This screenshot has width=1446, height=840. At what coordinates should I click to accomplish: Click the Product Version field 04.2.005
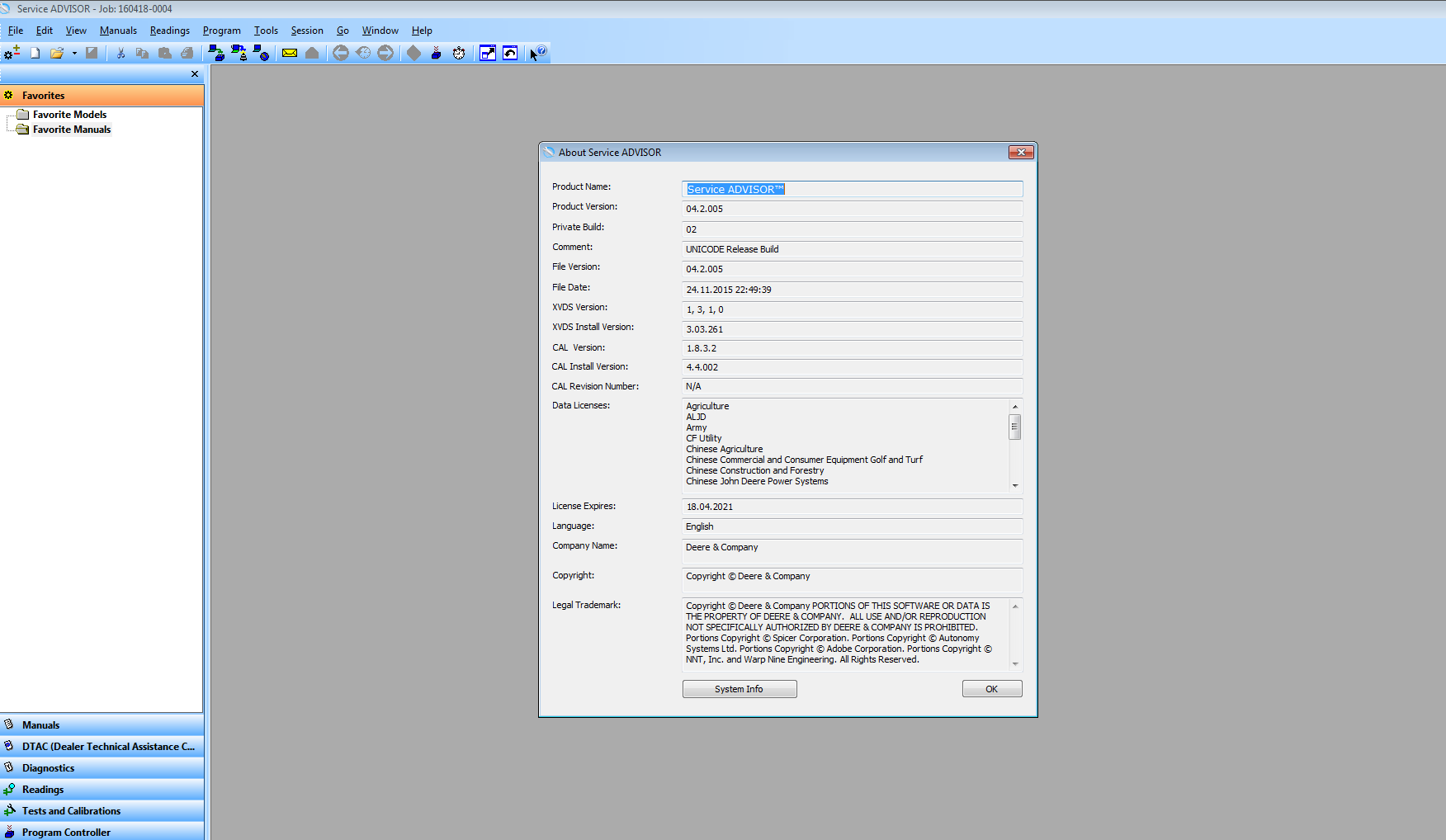pyautogui.click(x=853, y=209)
